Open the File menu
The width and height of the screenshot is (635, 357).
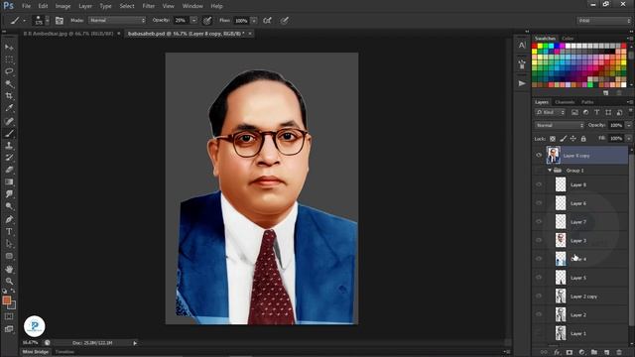(x=27, y=6)
